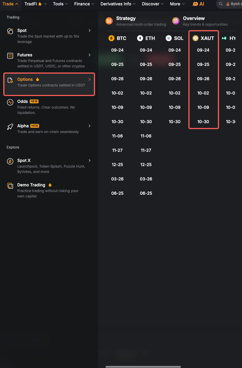Expand the Spot X submenu arrow
Viewport: 242px width, 368px height.
pos(89,160)
